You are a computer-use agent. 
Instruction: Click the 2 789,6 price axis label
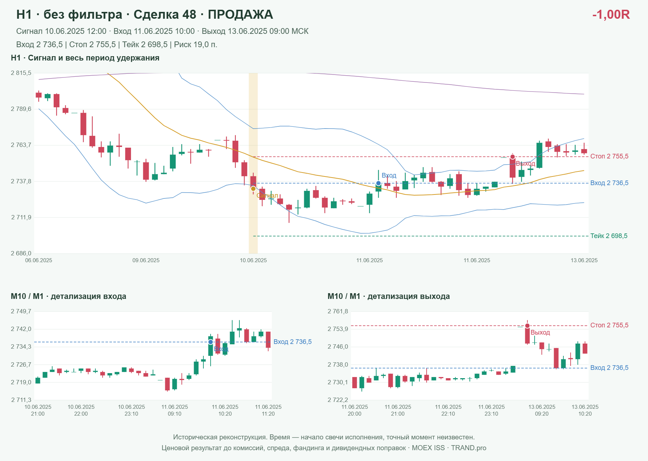pyautogui.click(x=21, y=109)
